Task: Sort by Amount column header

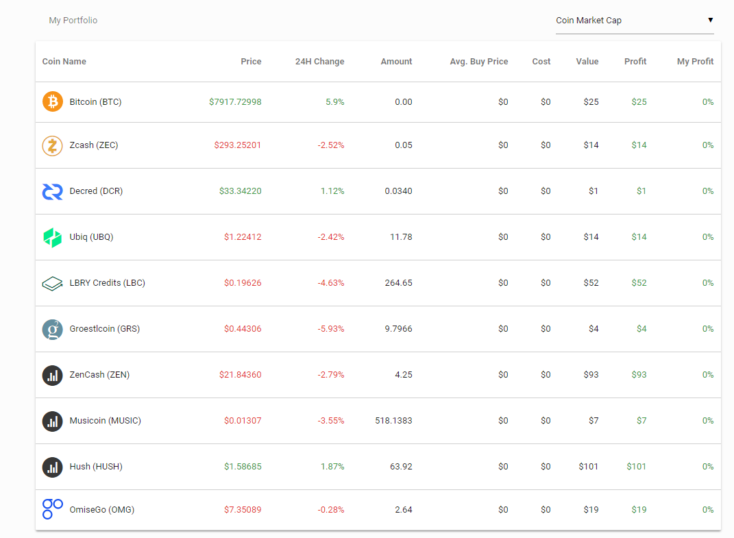Action: pos(397,61)
